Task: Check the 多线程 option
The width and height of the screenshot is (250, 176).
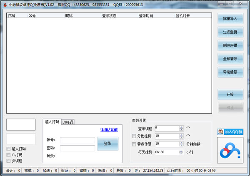Action: (8, 161)
